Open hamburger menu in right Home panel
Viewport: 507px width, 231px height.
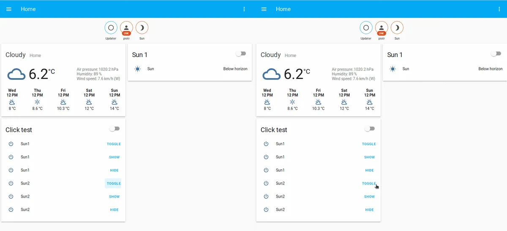point(264,9)
